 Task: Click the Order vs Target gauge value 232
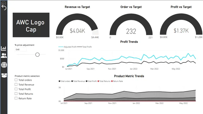point(131,31)
